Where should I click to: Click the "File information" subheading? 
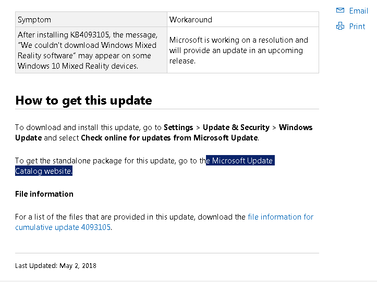pyautogui.click(x=44, y=194)
